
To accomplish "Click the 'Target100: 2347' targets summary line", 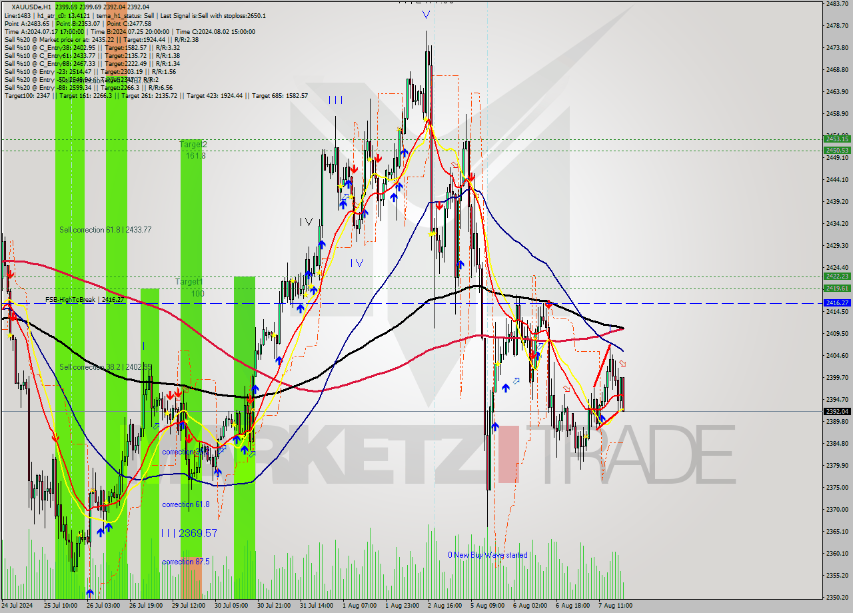I will [156, 96].
